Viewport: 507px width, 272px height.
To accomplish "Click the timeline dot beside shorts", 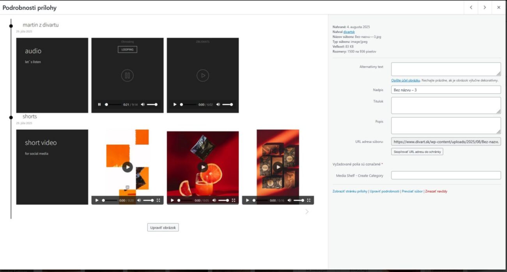I will click(x=11, y=117).
